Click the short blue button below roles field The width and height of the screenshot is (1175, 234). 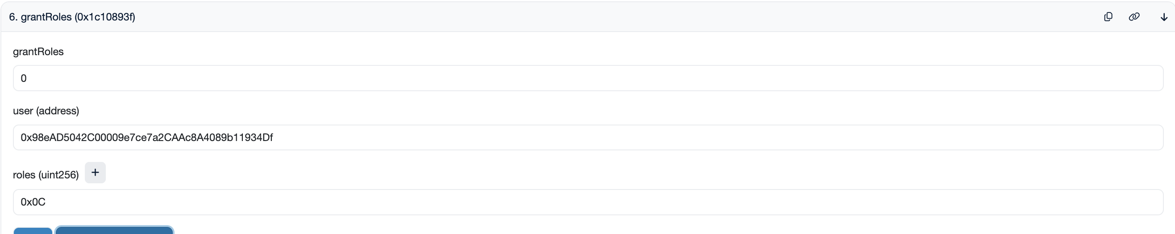click(33, 231)
